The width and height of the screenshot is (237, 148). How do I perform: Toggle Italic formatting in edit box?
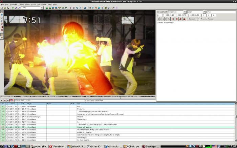tap(161, 19)
